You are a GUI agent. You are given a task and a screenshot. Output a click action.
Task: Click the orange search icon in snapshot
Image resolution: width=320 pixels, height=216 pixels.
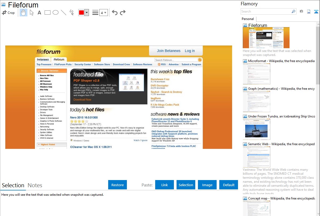(200, 60)
